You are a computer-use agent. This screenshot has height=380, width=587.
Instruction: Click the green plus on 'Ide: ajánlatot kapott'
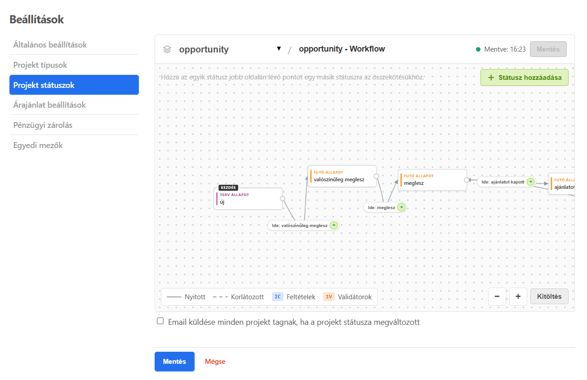point(531,182)
